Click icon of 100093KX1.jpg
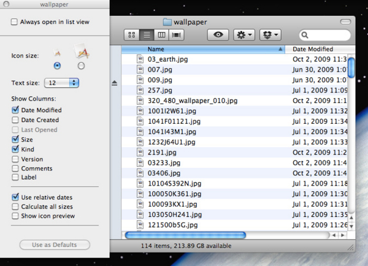This screenshot has width=368, height=266. tap(140, 204)
